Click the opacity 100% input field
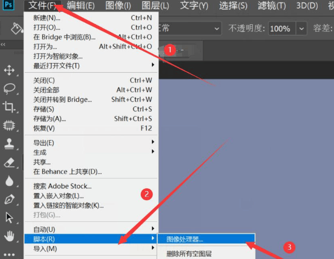 point(282,28)
